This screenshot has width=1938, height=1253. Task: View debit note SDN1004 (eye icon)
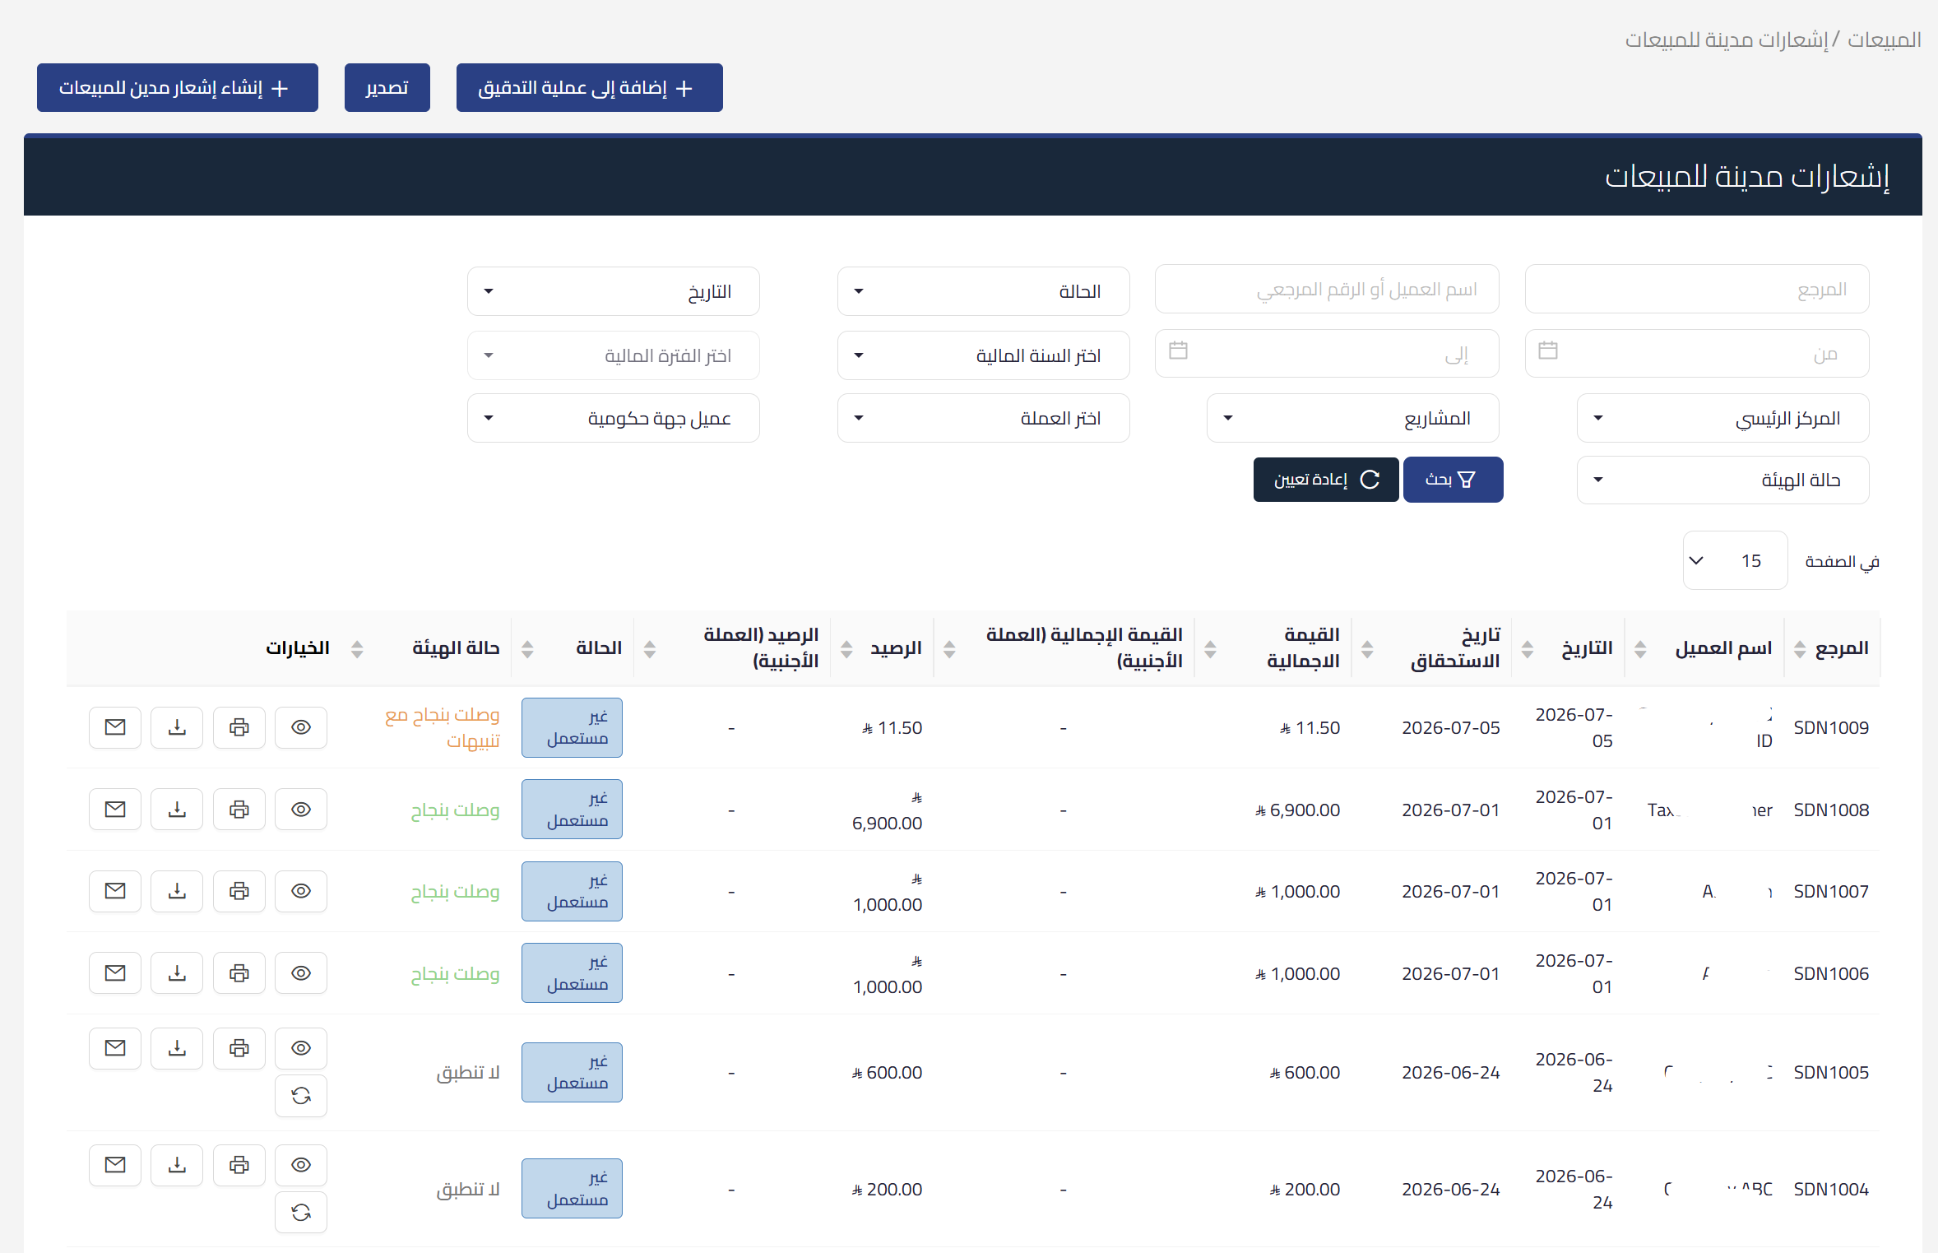(x=301, y=1165)
